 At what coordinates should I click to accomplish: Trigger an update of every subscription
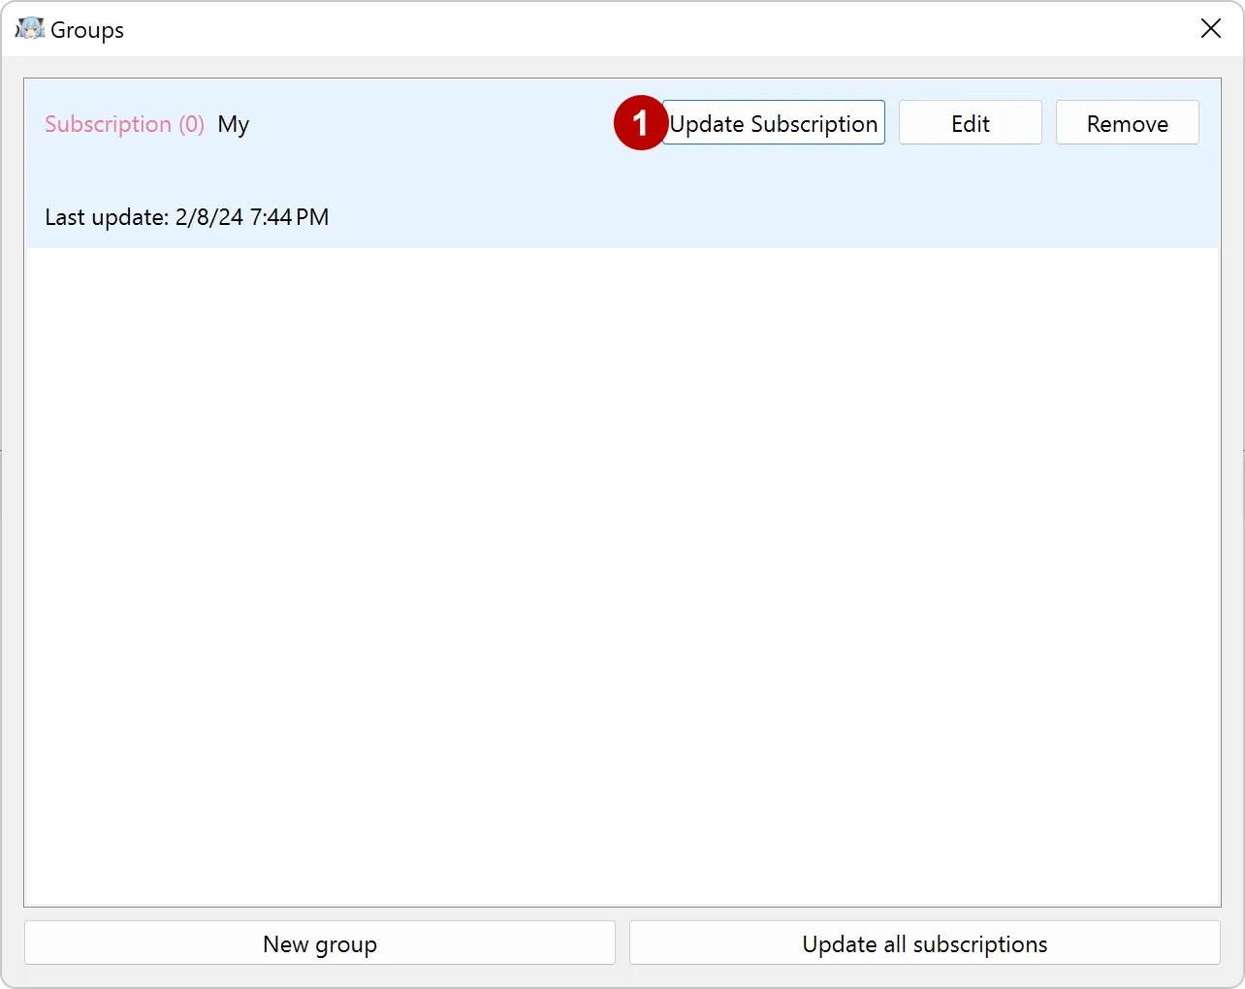click(924, 942)
